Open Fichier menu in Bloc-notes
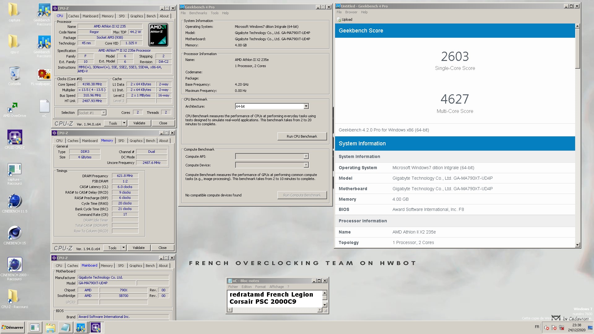594x334 pixels. pyautogui.click(x=233, y=287)
